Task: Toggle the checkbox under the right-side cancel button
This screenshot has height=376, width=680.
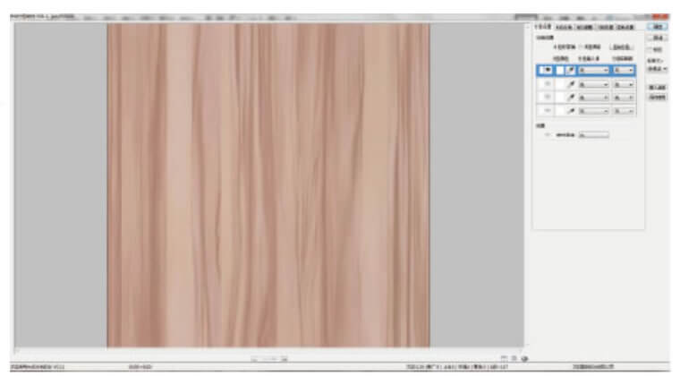Action: (650, 49)
